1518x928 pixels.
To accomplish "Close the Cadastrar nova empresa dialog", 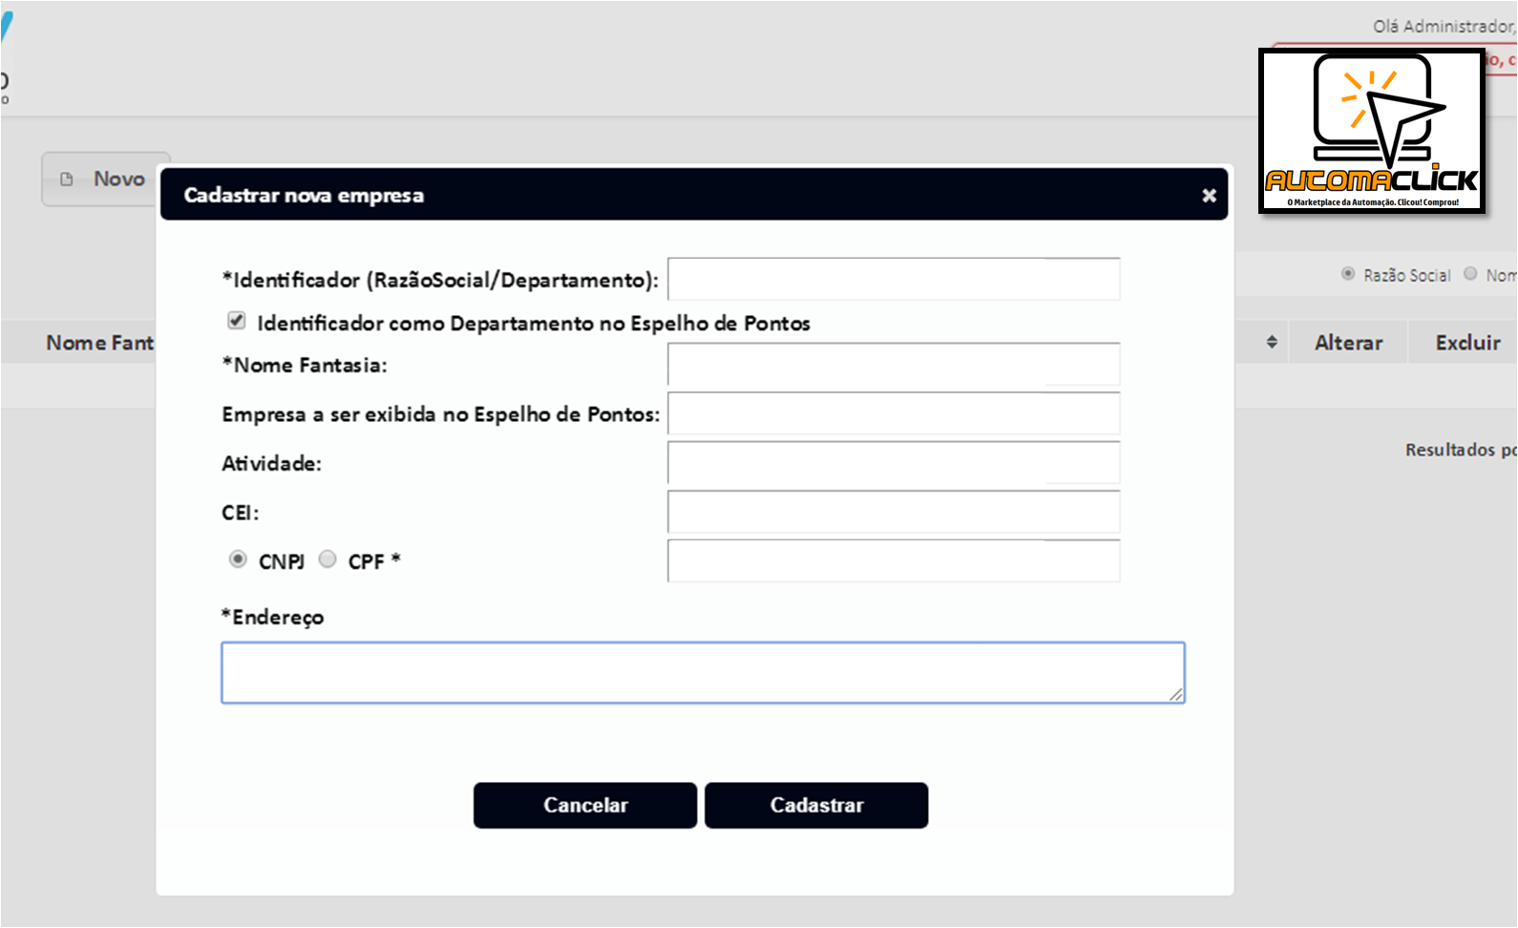I will coord(1209,195).
